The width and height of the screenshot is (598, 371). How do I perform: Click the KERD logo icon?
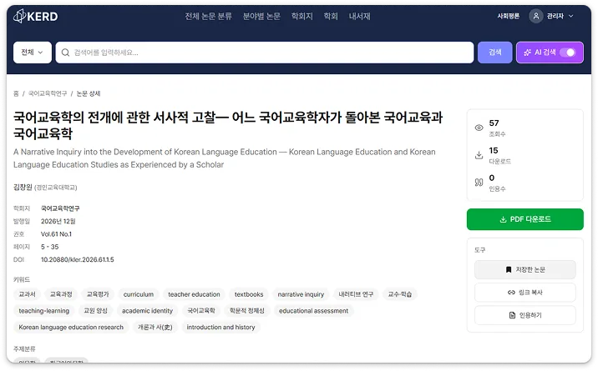coord(19,16)
